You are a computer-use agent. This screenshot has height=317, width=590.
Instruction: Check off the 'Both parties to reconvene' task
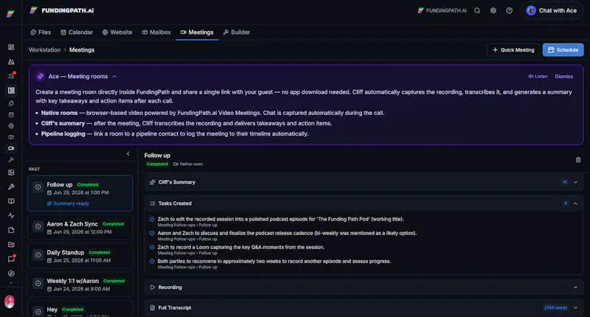click(152, 262)
